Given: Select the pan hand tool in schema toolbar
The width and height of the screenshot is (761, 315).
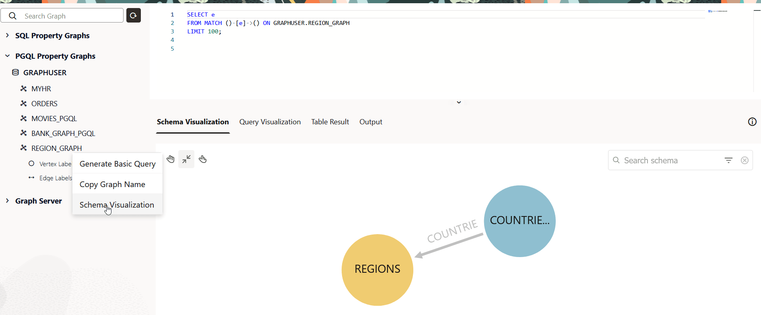Looking at the screenshot, I should [171, 159].
